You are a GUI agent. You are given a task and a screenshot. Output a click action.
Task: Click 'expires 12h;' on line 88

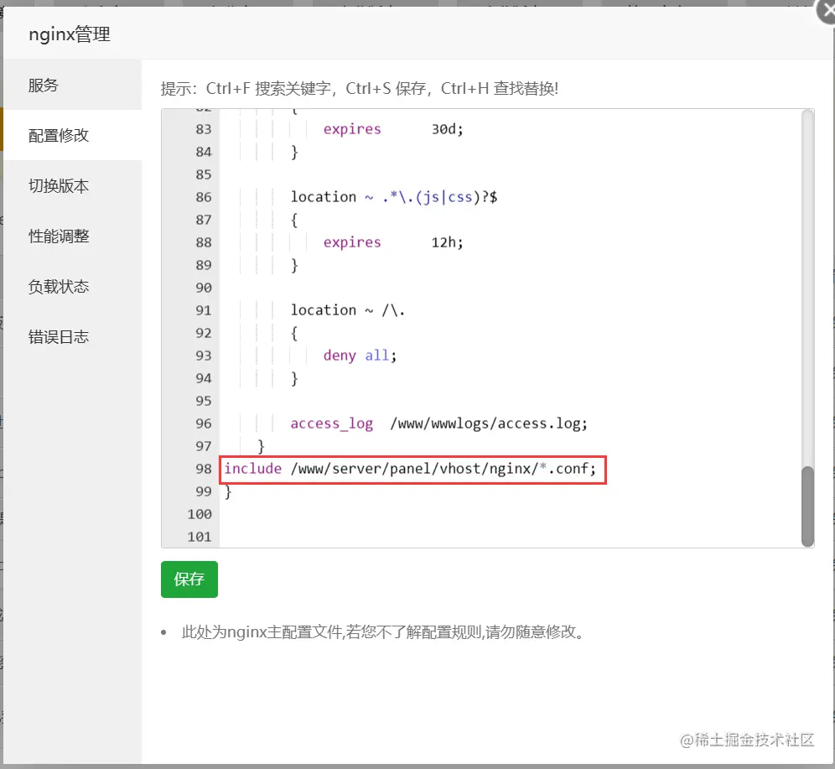click(x=393, y=242)
